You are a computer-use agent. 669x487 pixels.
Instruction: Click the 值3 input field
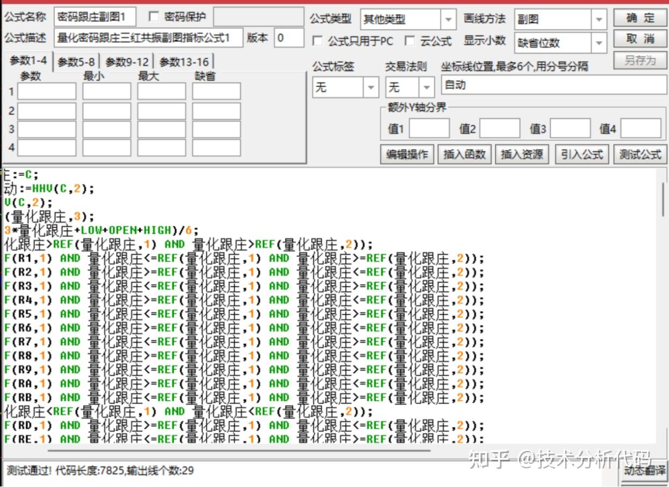point(570,128)
